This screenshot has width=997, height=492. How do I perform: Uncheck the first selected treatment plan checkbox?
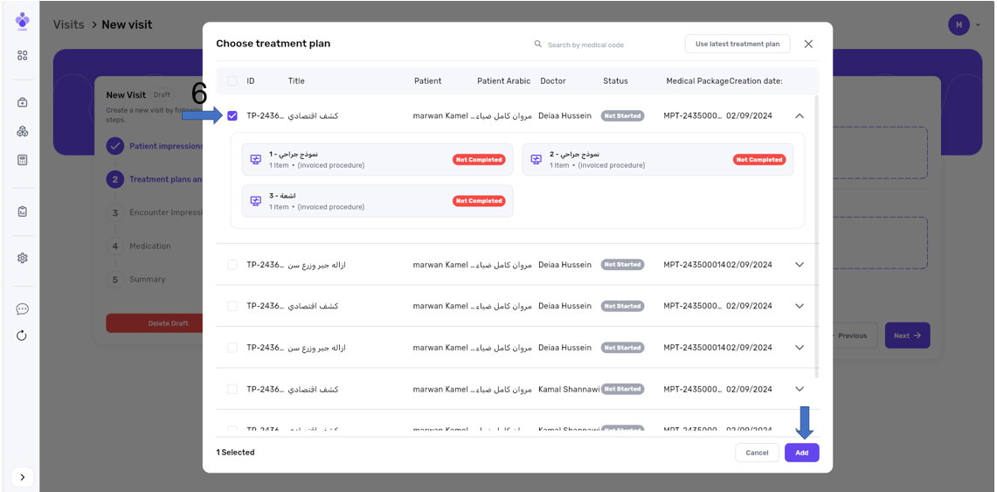(232, 115)
